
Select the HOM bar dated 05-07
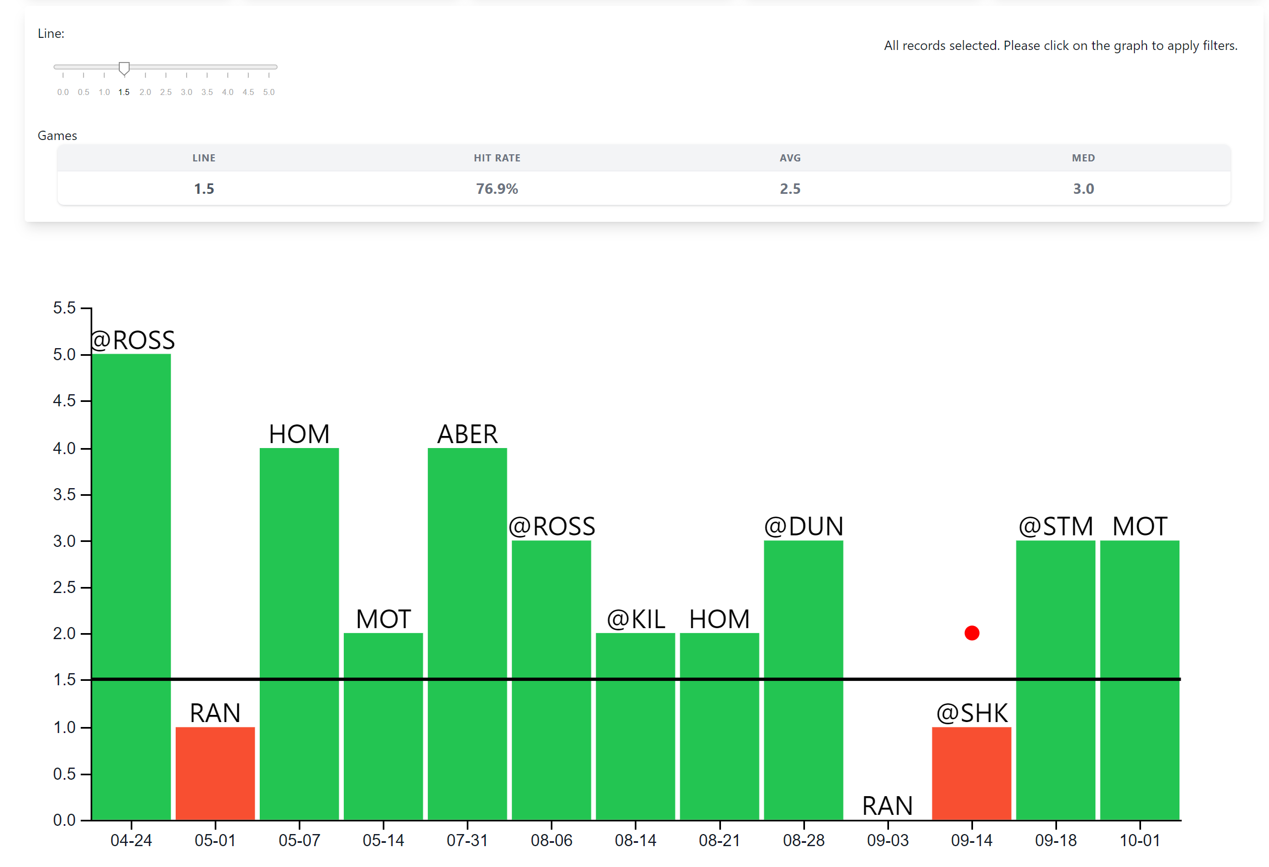[299, 634]
